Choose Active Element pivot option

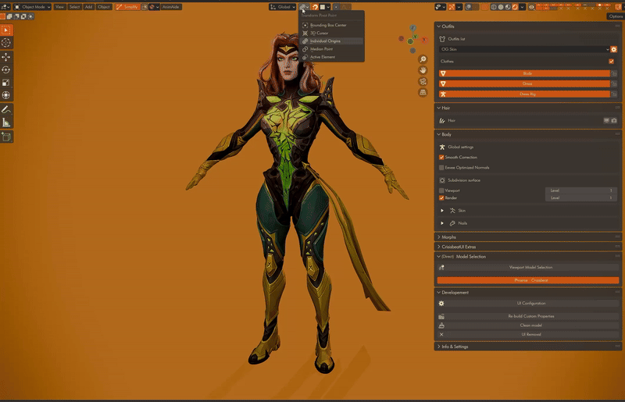331,57
